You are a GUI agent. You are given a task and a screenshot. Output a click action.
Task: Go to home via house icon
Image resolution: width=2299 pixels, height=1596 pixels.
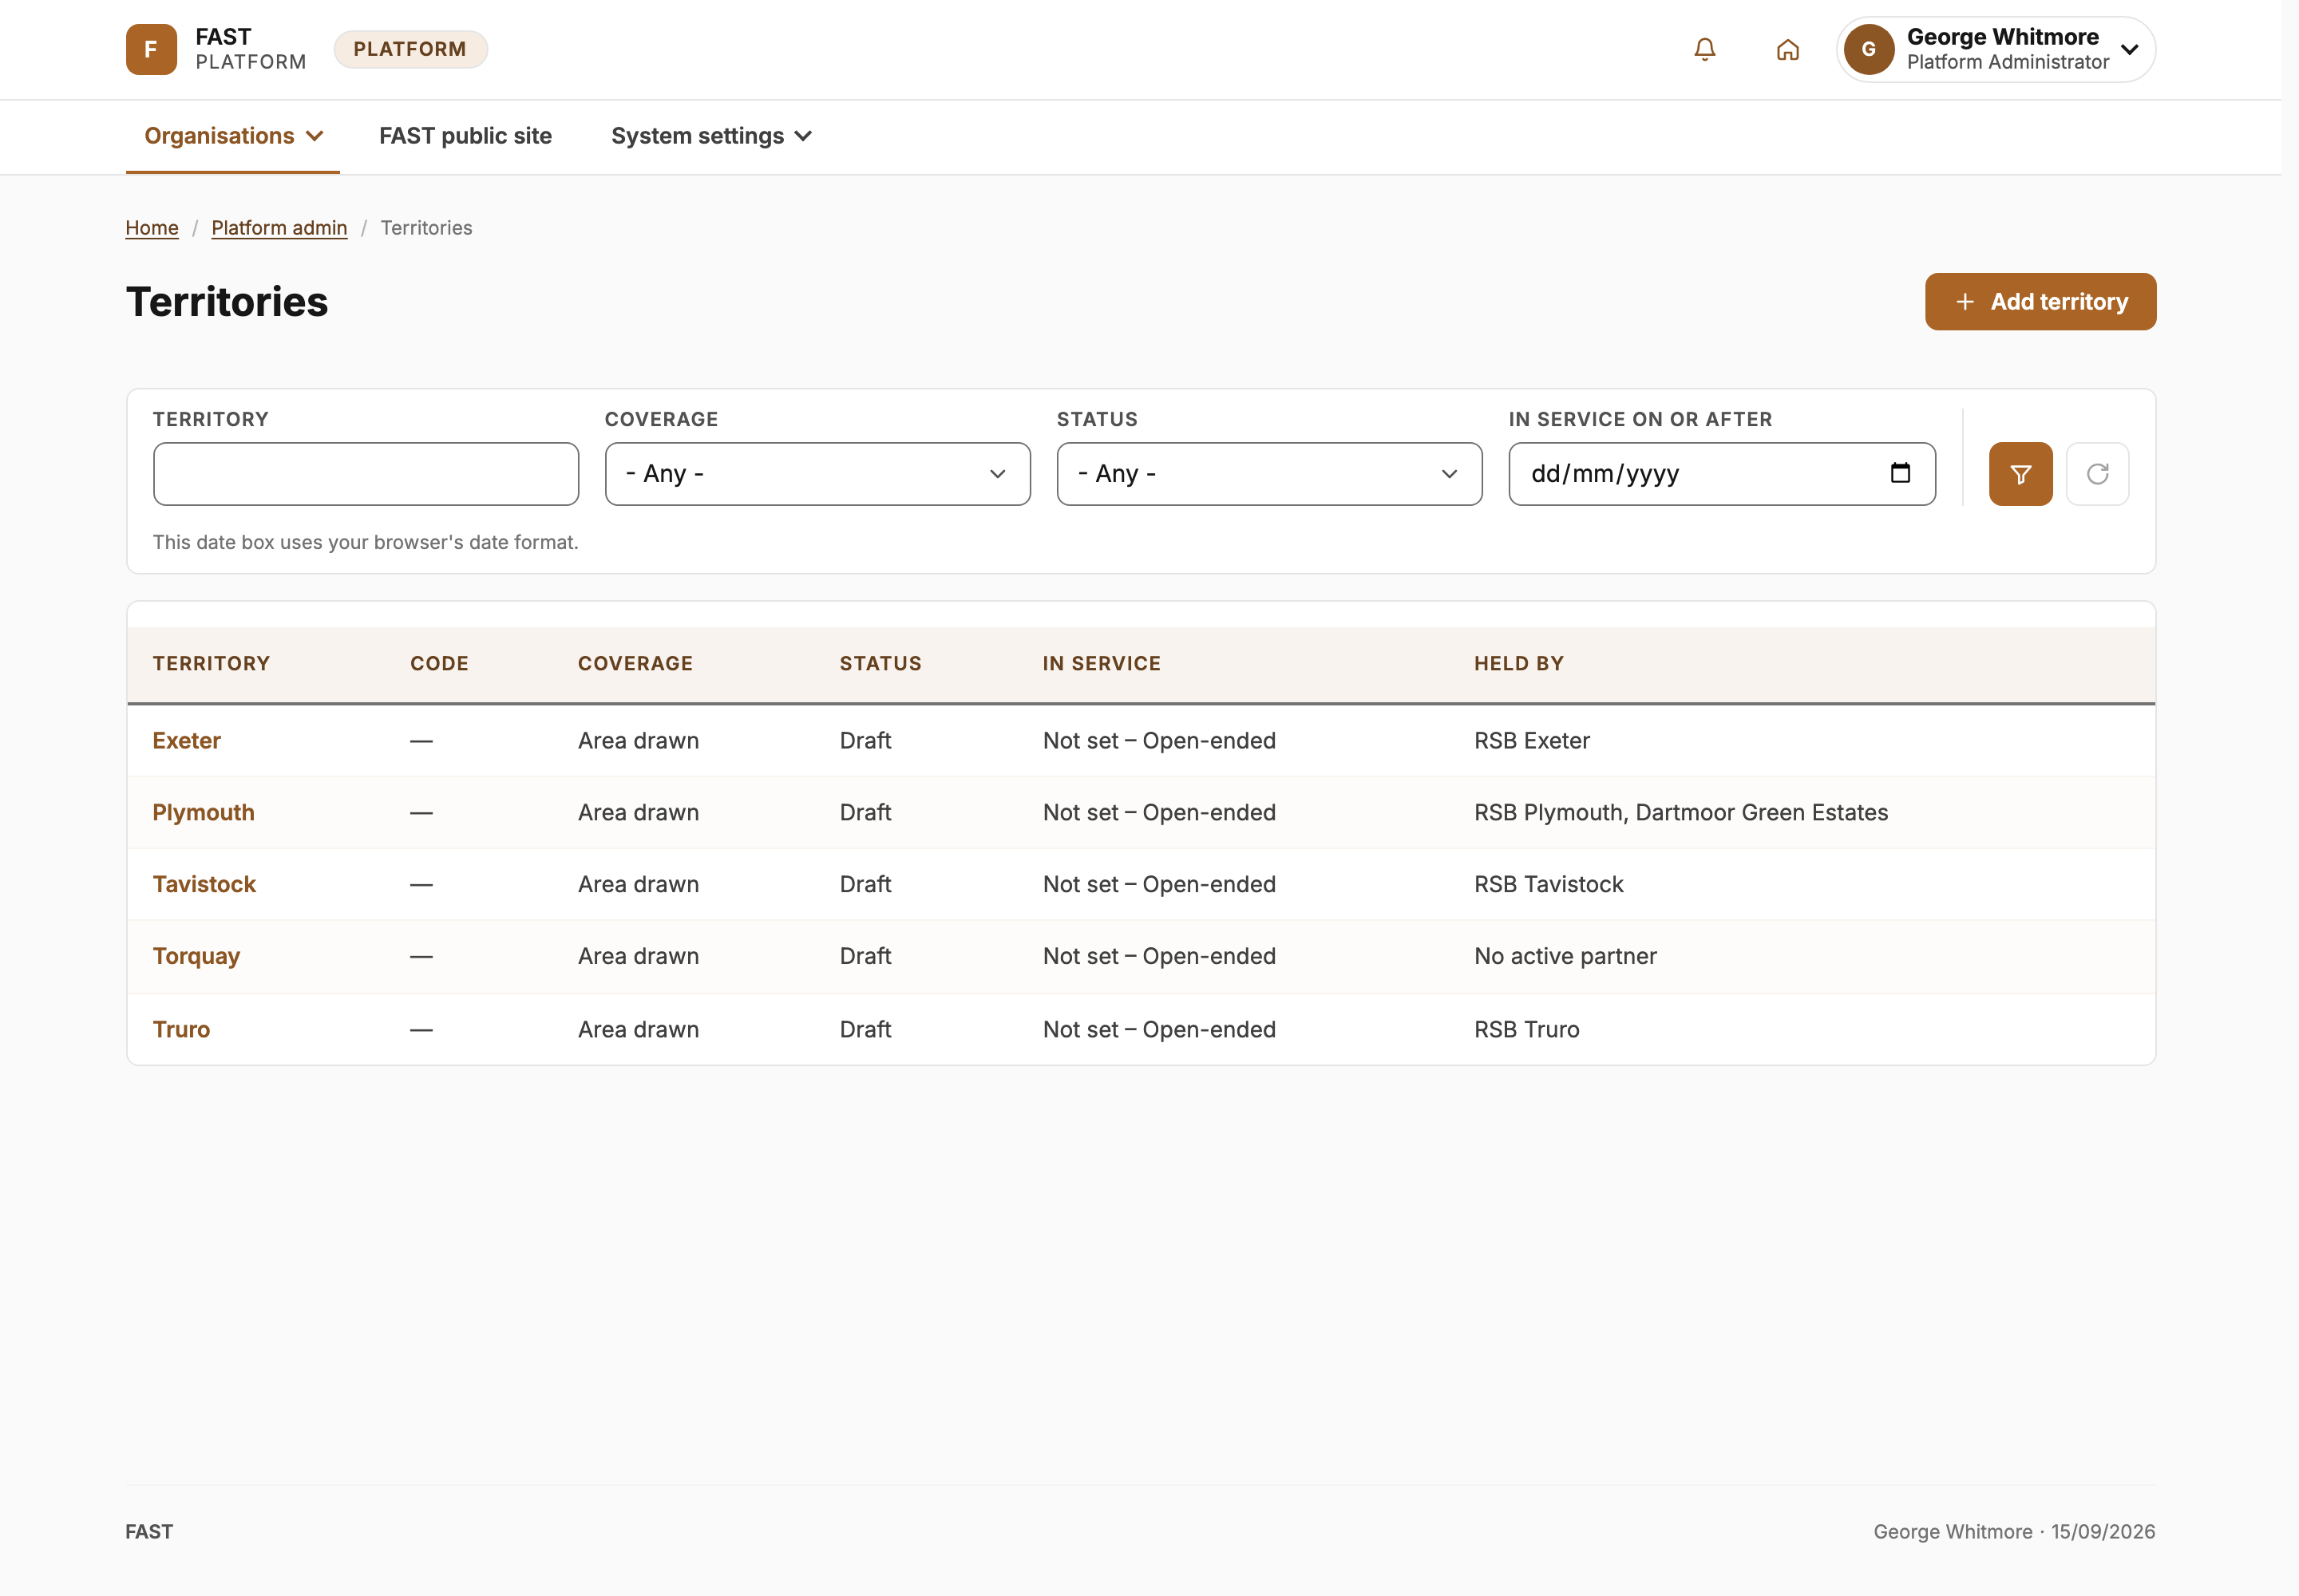(1788, 49)
